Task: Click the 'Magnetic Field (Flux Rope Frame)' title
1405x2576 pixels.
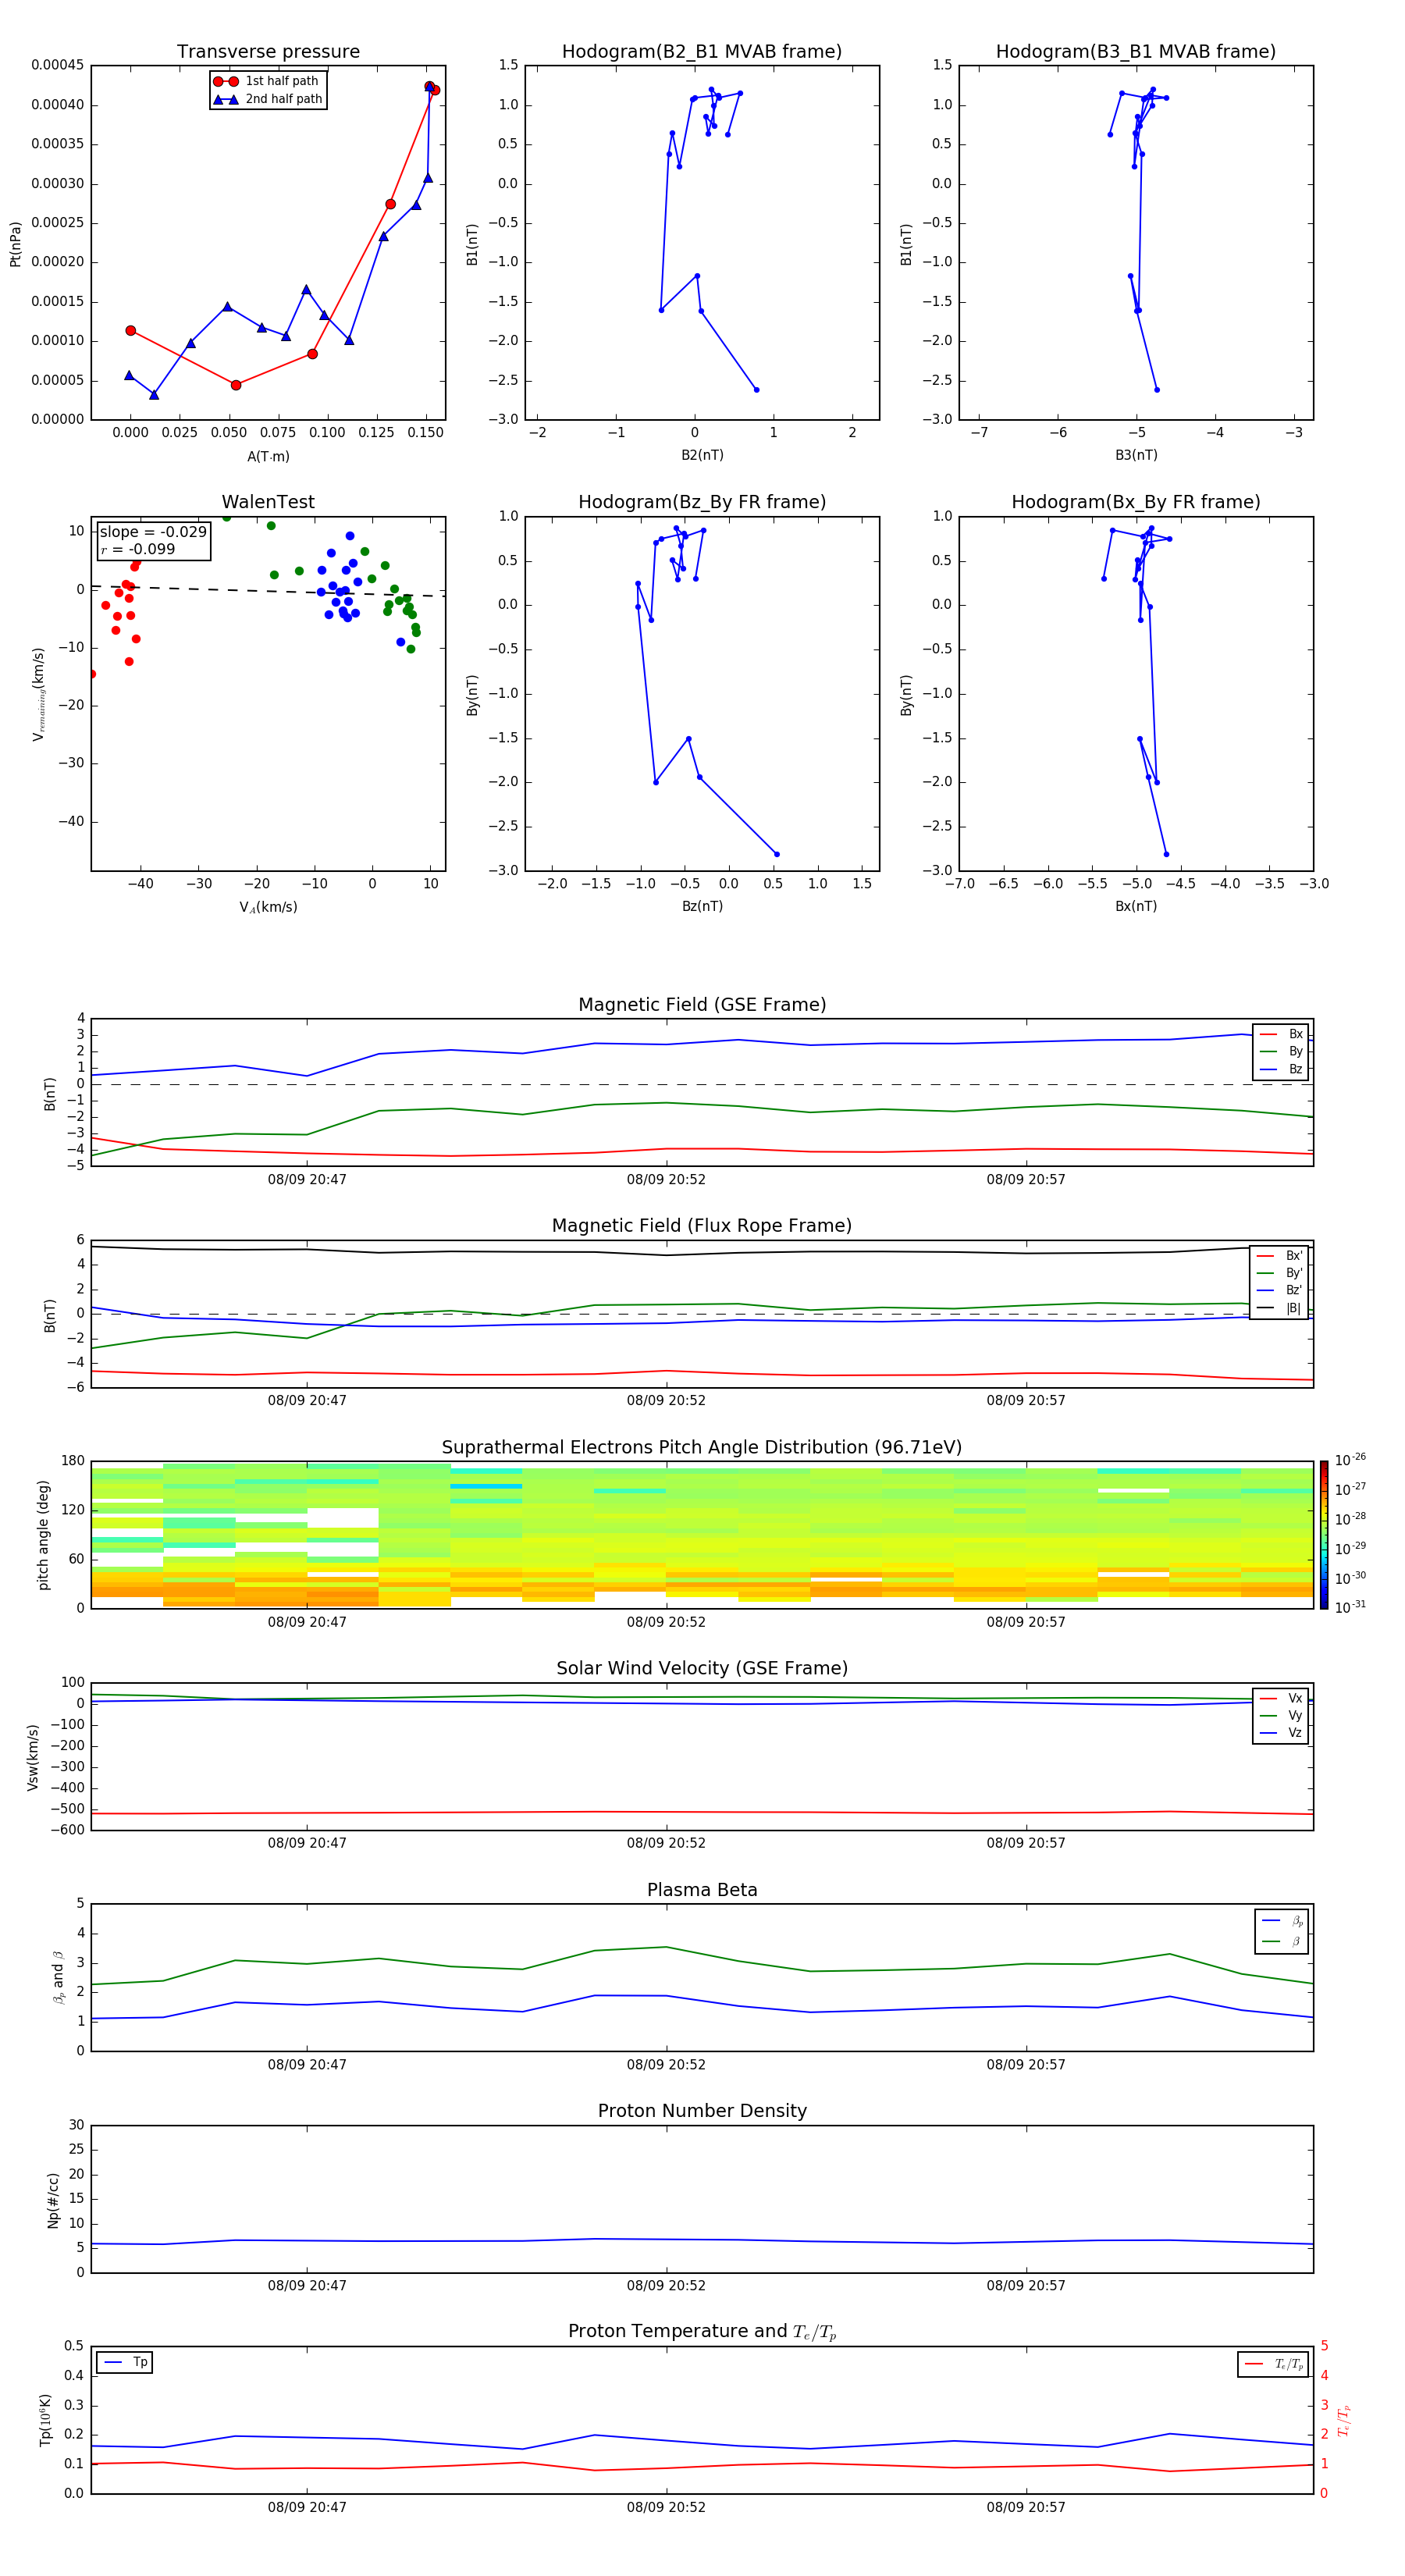Action: (x=702, y=1226)
